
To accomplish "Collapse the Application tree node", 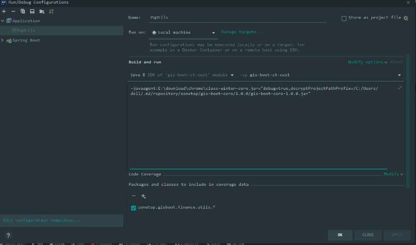I will point(3,21).
